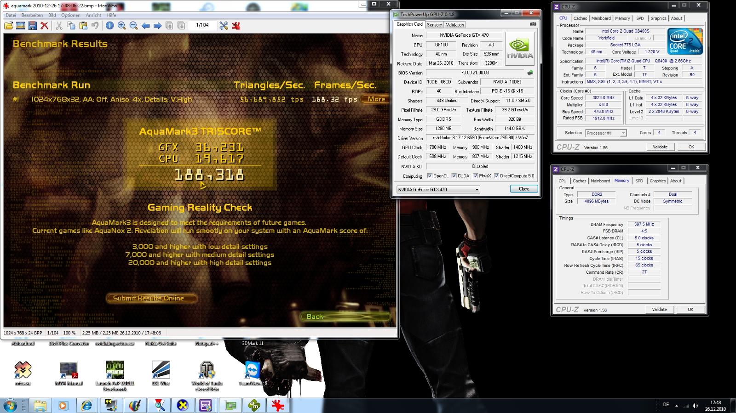Click OK in the lower CPU-Z window
This screenshot has width=736, height=413.
pos(690,310)
